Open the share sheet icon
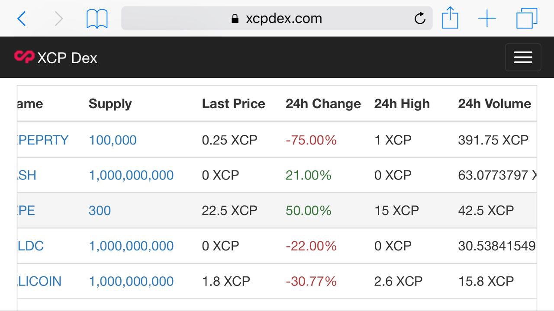Viewport: 554px width, 311px height. 450,18
